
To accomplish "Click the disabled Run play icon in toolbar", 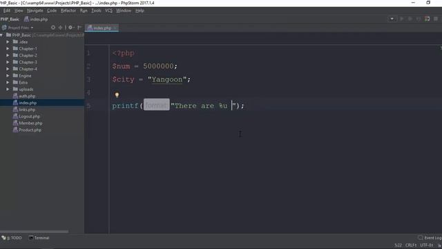I will click(x=402, y=19).
